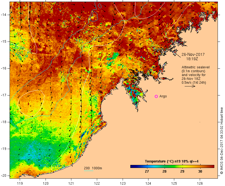Screen dimensions: 225x186
Task: Click the '26-Nov 18Z' legend line
Action: (x=191, y=79)
